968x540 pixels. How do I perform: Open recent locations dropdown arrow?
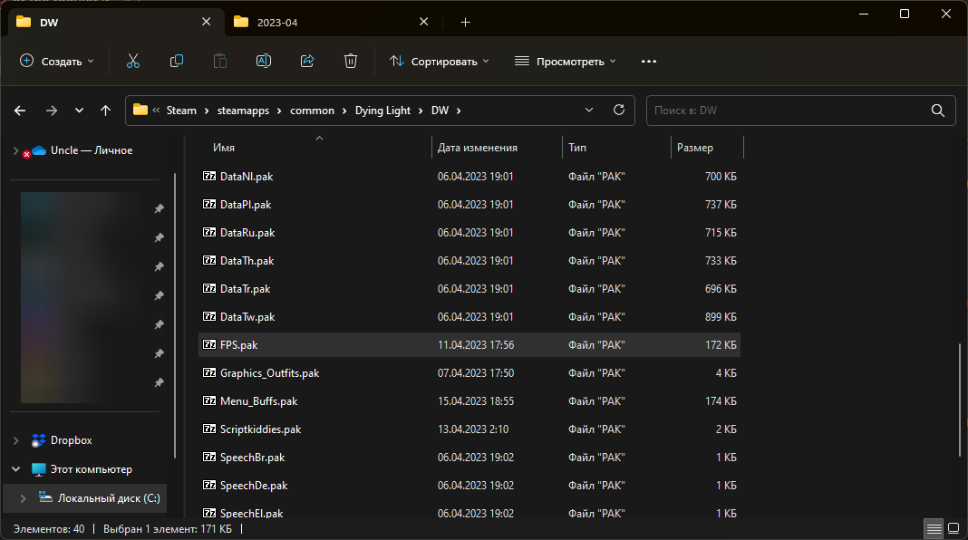click(79, 111)
